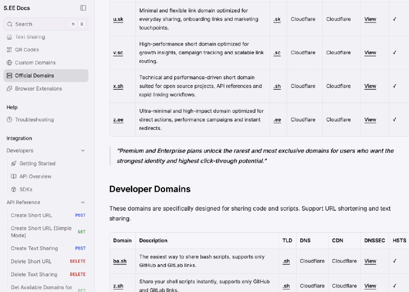
Task: Click the ba.sh developer domain link
Action: [x=120, y=261]
